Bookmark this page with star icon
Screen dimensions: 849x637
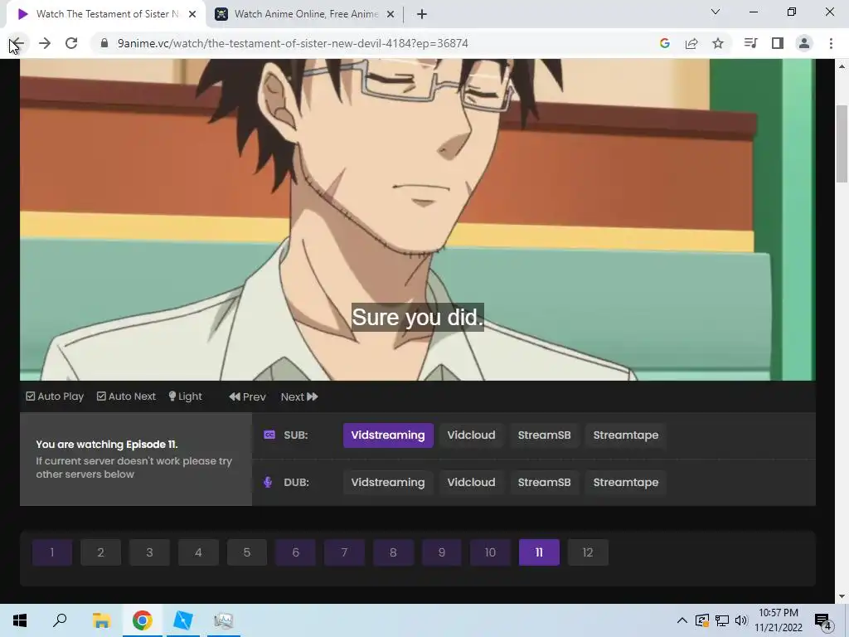click(718, 43)
